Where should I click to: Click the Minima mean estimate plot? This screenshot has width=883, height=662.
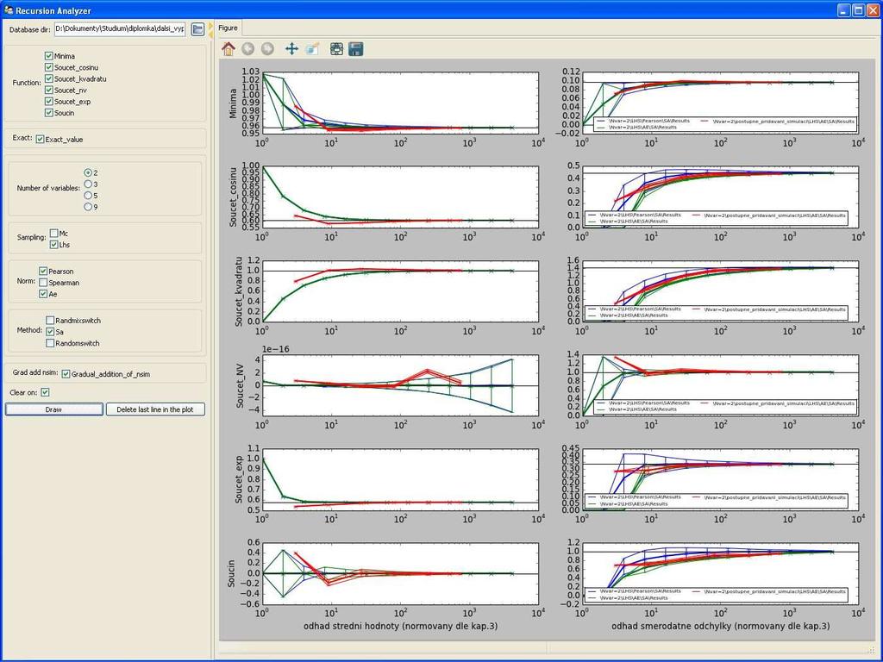click(x=400, y=103)
